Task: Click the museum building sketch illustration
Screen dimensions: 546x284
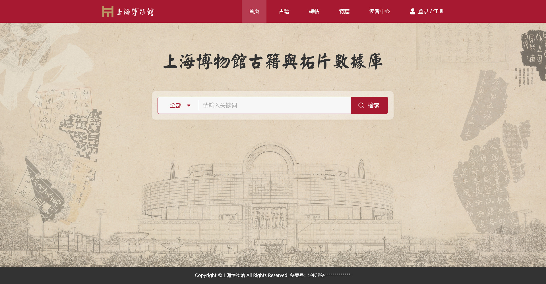Action: 267,199
